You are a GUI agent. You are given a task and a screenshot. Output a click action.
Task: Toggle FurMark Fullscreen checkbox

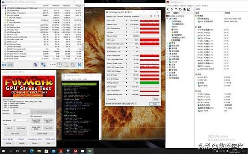click(14, 110)
